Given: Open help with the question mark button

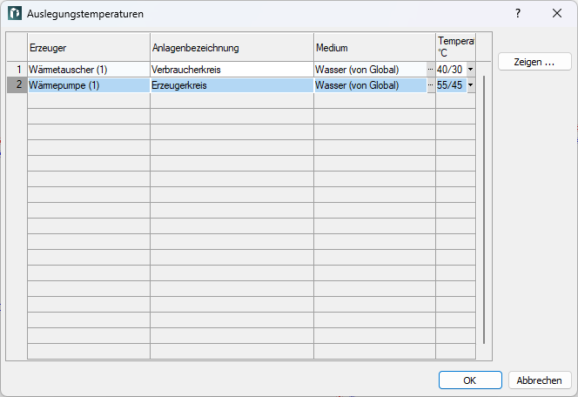Looking at the screenshot, I should coord(518,13).
